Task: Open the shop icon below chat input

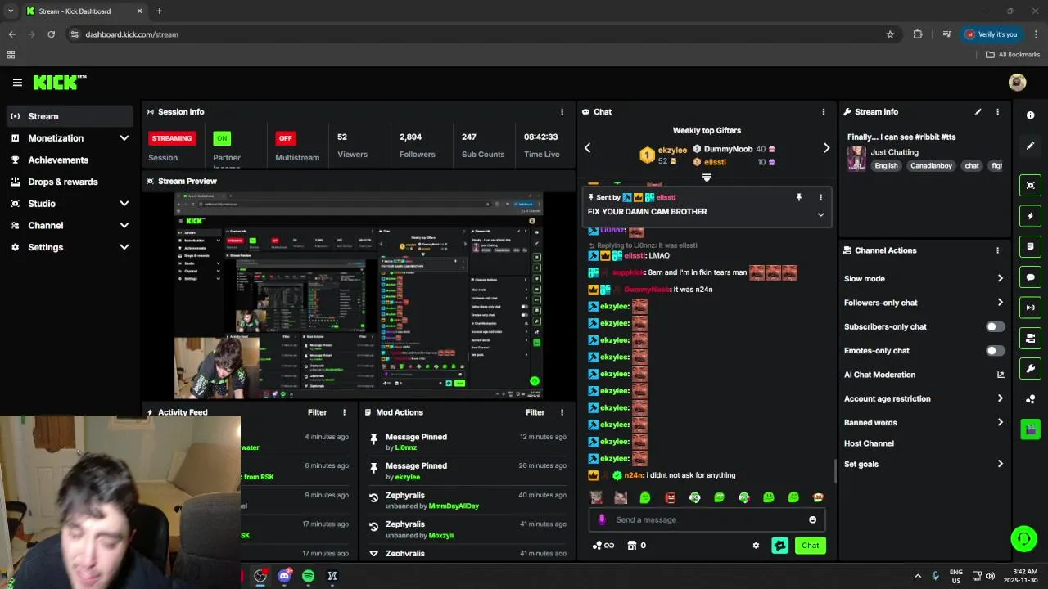Action: (x=632, y=546)
